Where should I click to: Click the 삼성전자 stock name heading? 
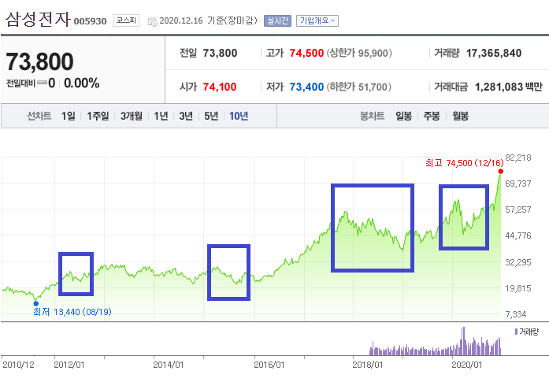(x=38, y=19)
